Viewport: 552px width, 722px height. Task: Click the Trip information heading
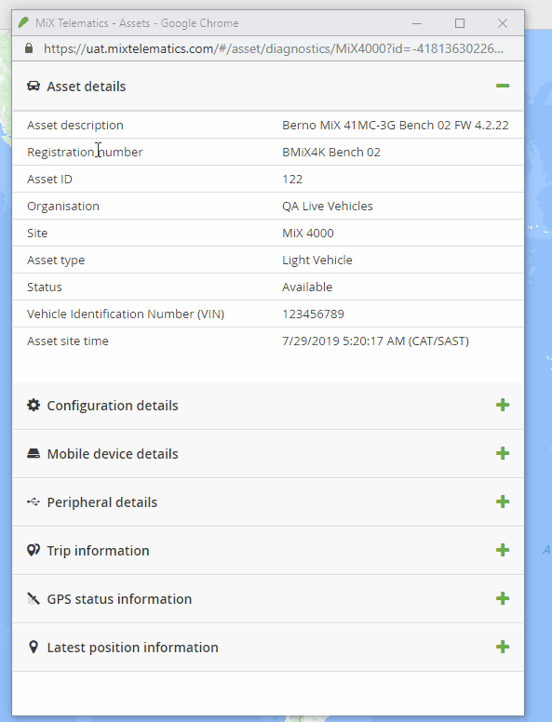[98, 551]
